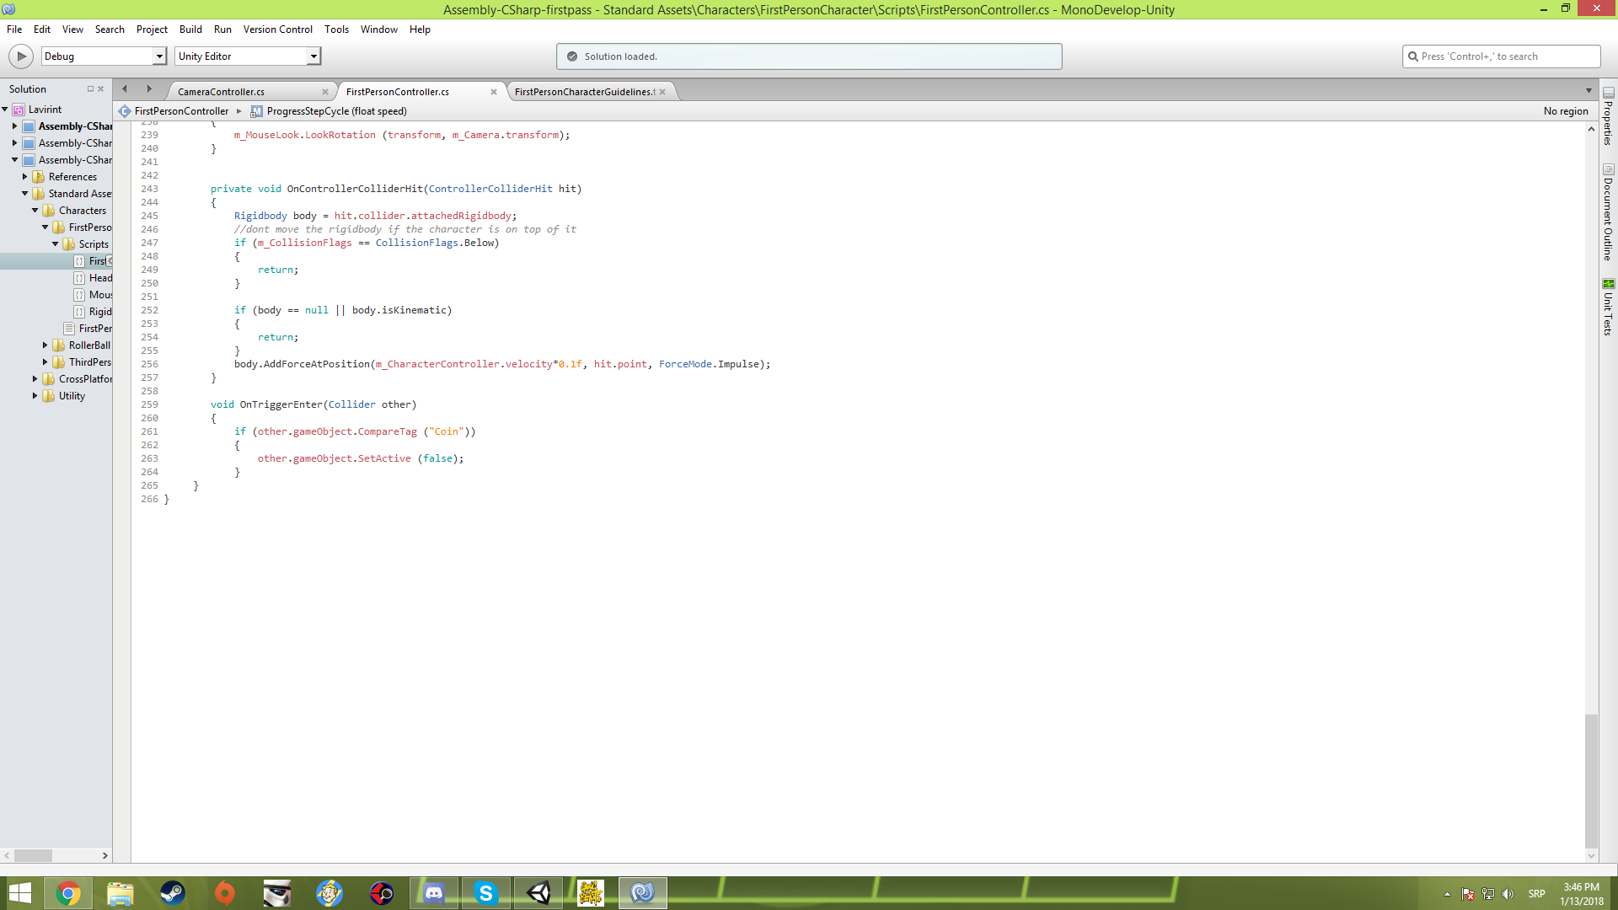This screenshot has width=1618, height=910.
Task: Switch to the CameraController.cs tab
Action: (x=221, y=92)
